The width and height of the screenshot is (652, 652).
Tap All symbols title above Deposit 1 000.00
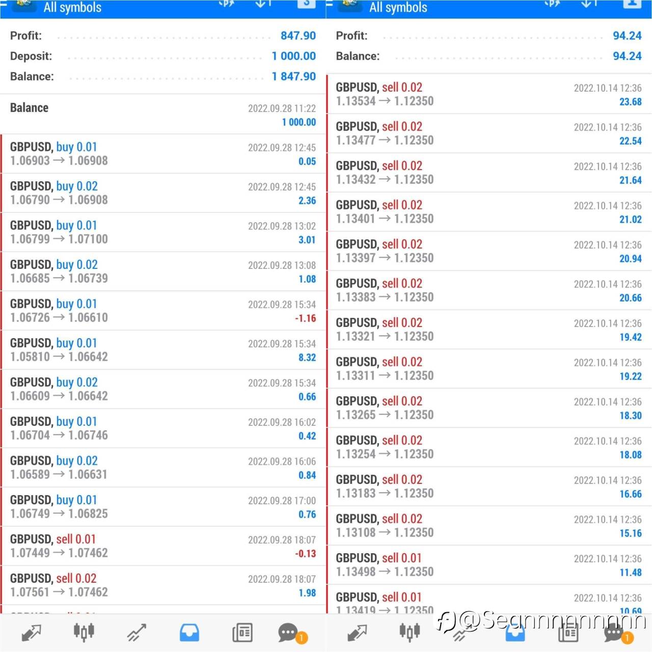coord(72,7)
